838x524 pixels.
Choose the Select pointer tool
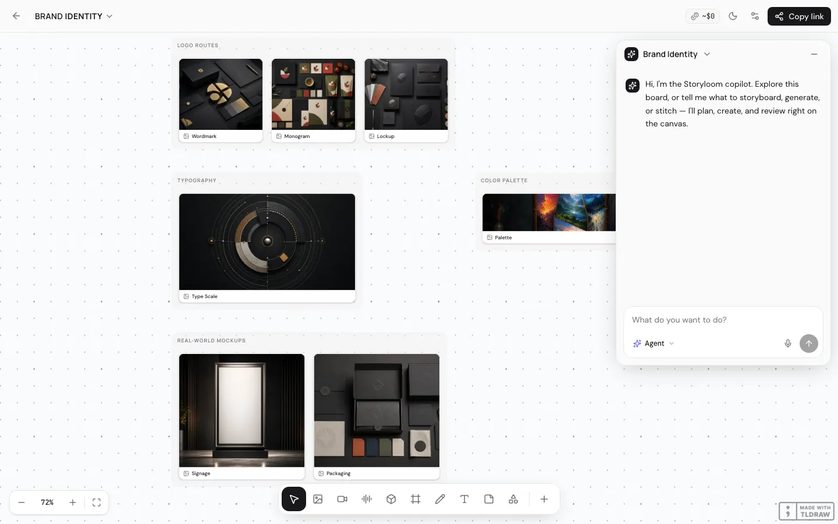[x=294, y=499]
